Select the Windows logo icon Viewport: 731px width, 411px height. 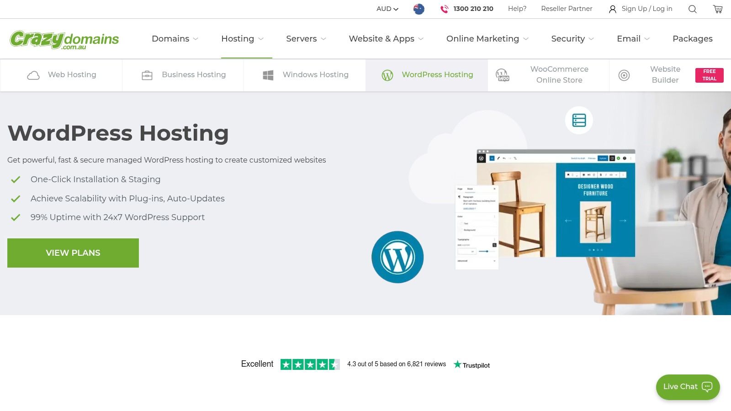(269, 74)
